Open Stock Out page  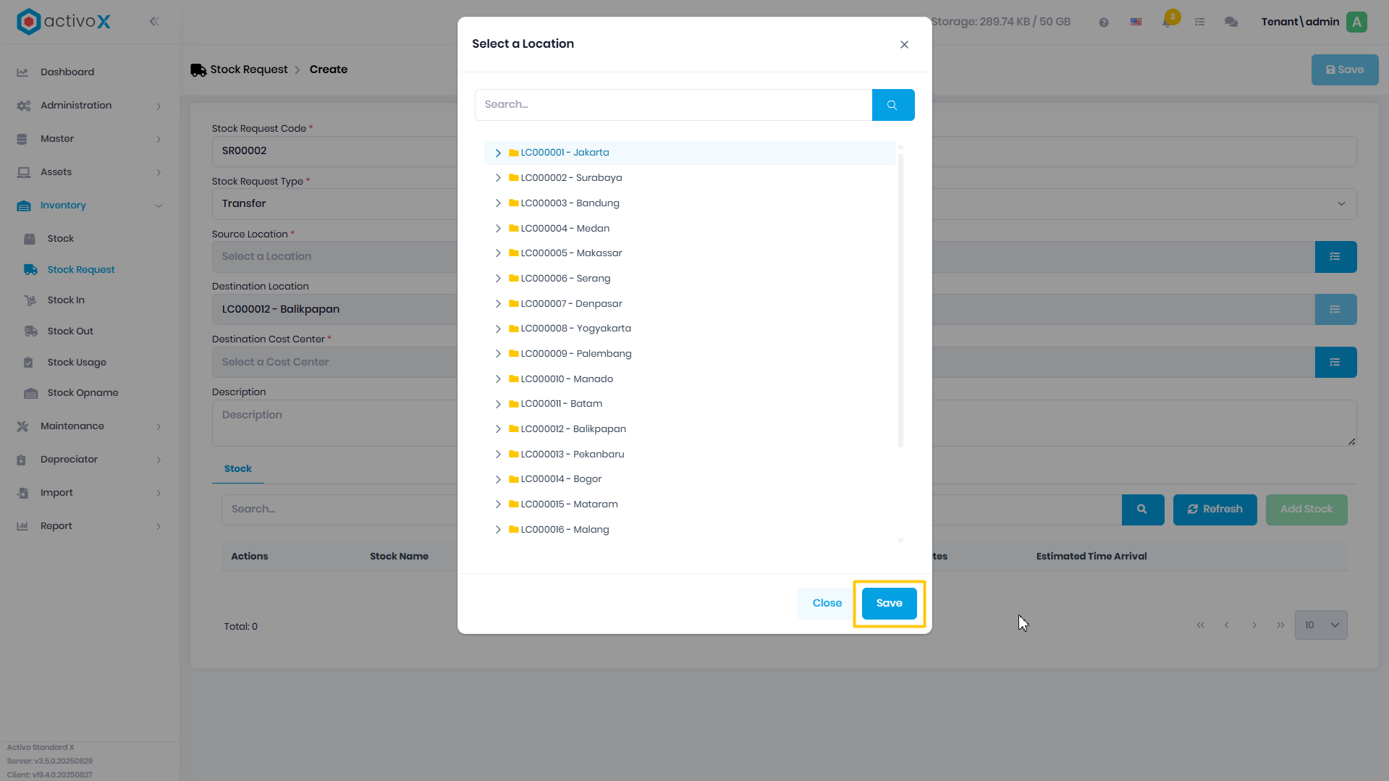[70, 332]
